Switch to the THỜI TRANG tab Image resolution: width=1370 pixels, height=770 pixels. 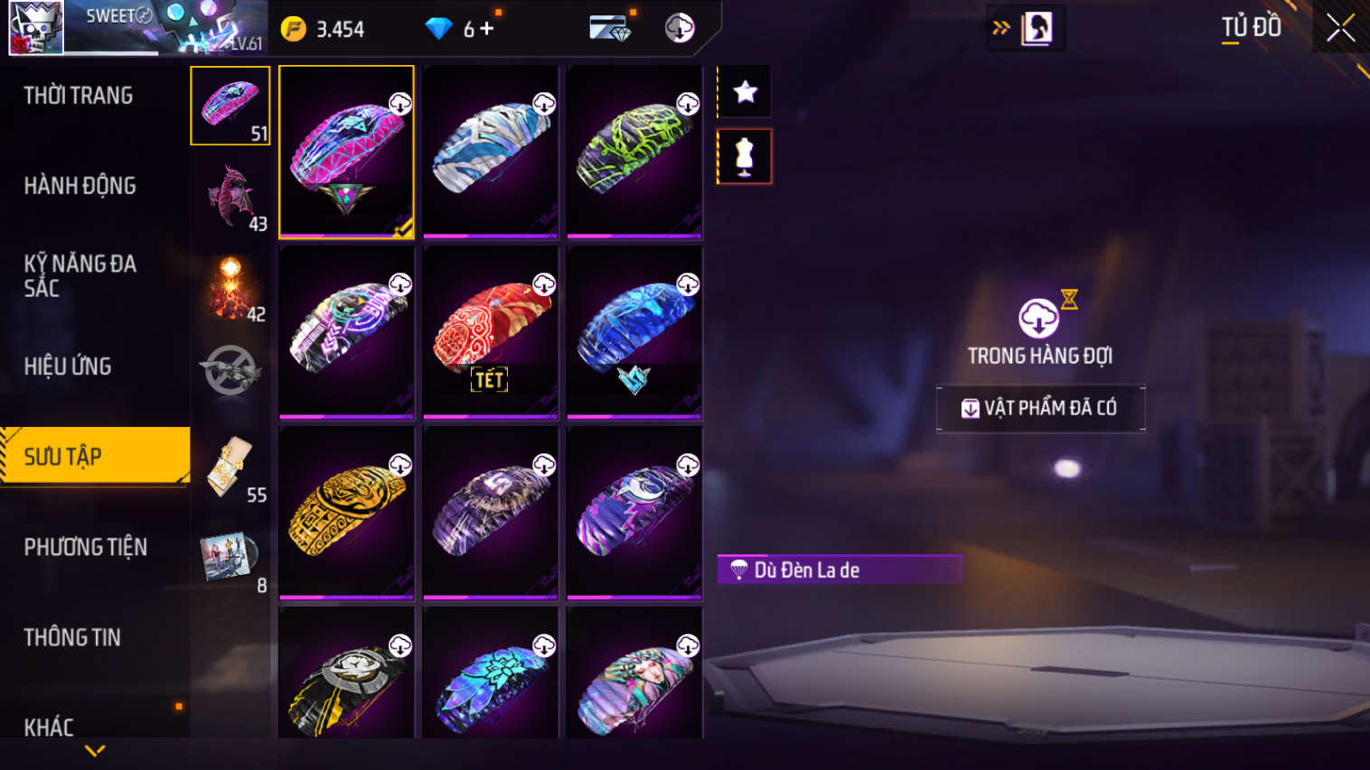point(78,95)
